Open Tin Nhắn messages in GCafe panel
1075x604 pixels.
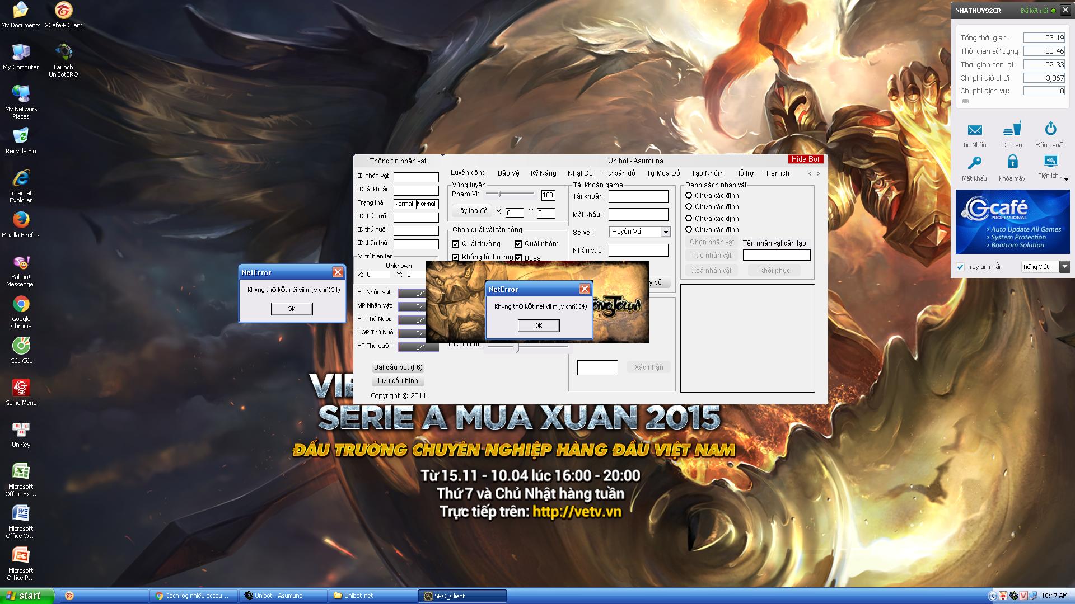pos(974,135)
